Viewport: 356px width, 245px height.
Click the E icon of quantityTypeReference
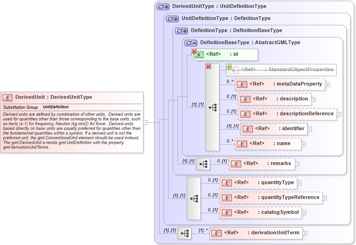tap(227, 198)
